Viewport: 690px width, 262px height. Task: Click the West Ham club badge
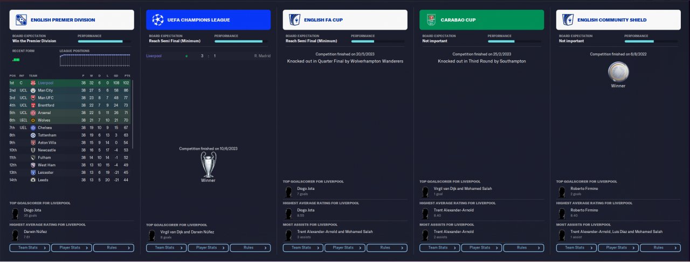tap(33, 165)
